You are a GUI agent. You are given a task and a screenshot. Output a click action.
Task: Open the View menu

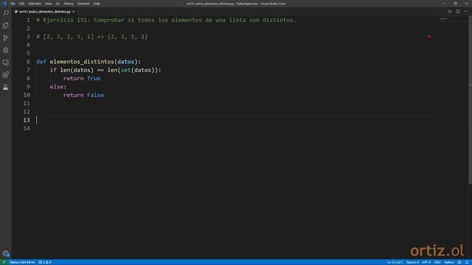tap(48, 4)
